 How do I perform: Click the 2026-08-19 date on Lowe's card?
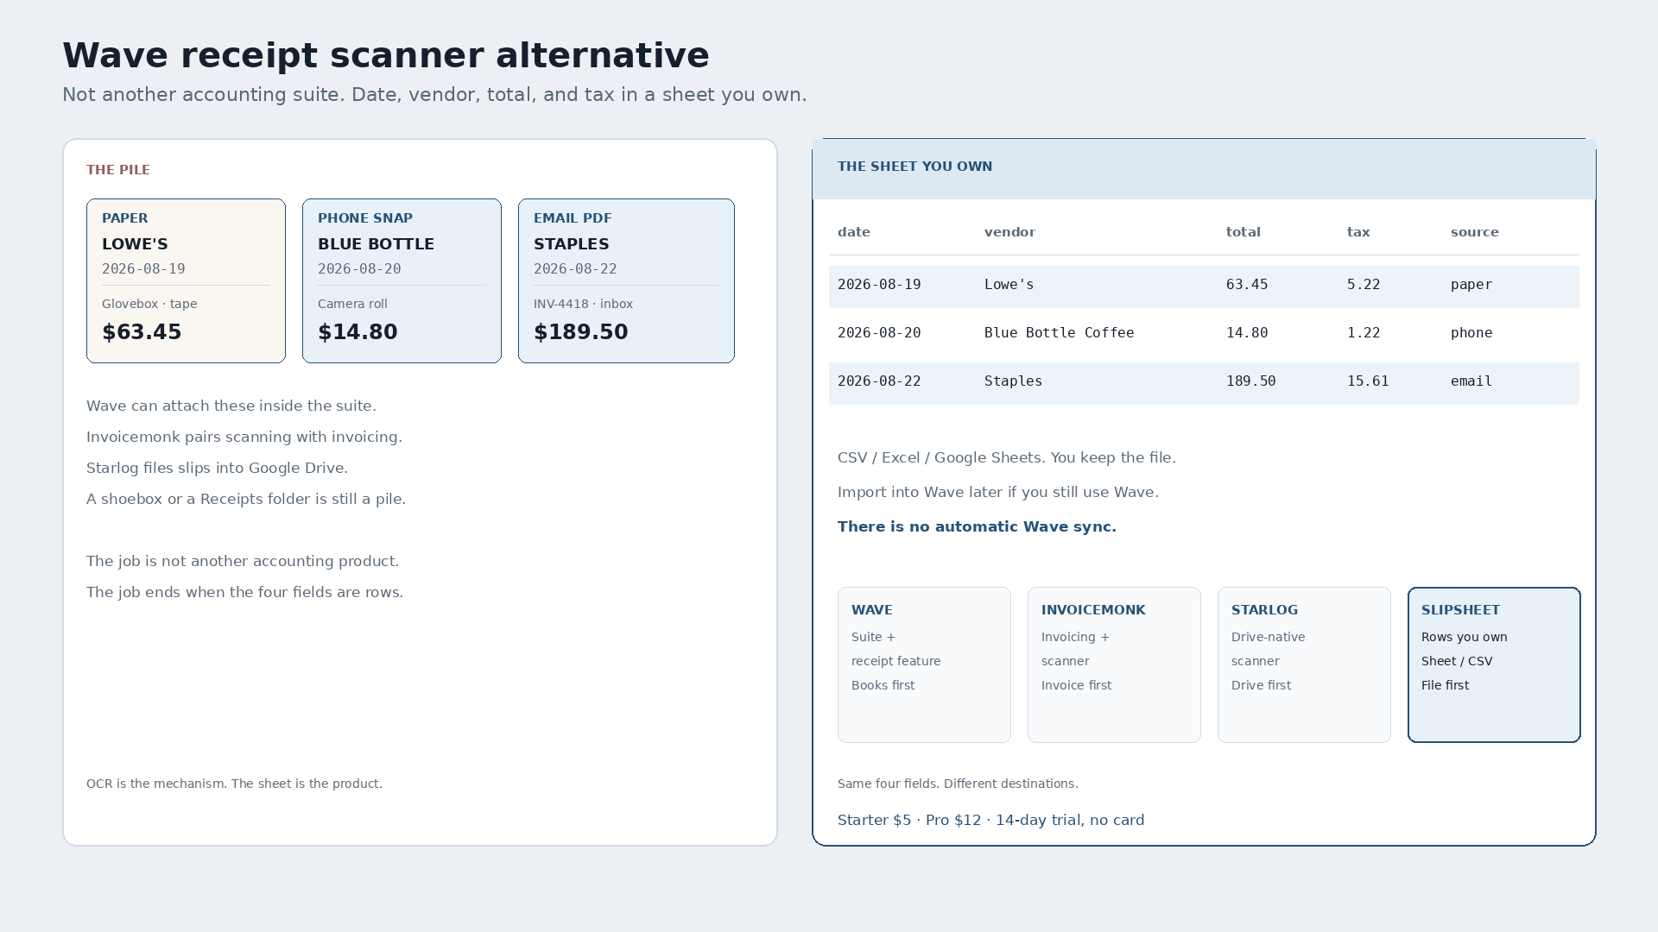point(143,269)
